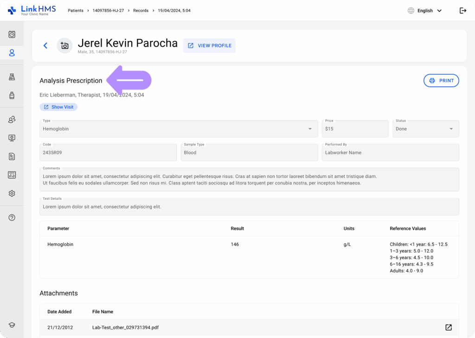The image size is (475, 338).
Task: Click Eric Lieberman, Therapist line
Action: [x=92, y=95]
